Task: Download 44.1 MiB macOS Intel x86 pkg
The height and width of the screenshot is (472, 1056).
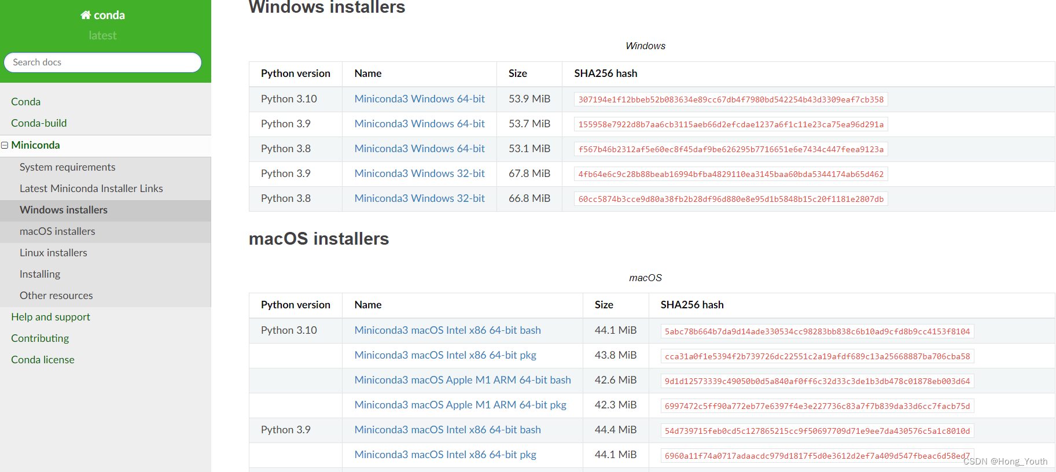Action: click(446, 455)
